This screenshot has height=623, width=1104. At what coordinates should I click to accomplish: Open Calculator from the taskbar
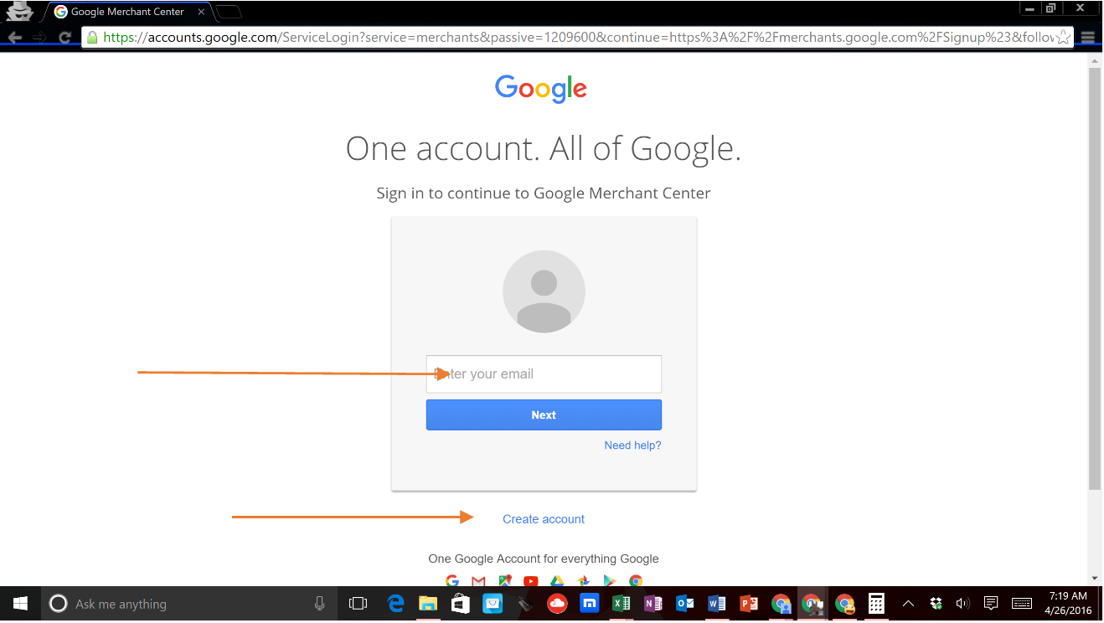pyautogui.click(x=876, y=604)
